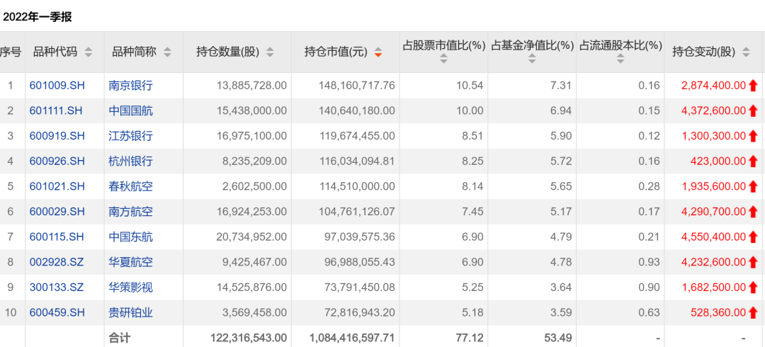The height and width of the screenshot is (347, 765).
Task: Sort by 持仓数量(股) column arrows
Action: 270,52
